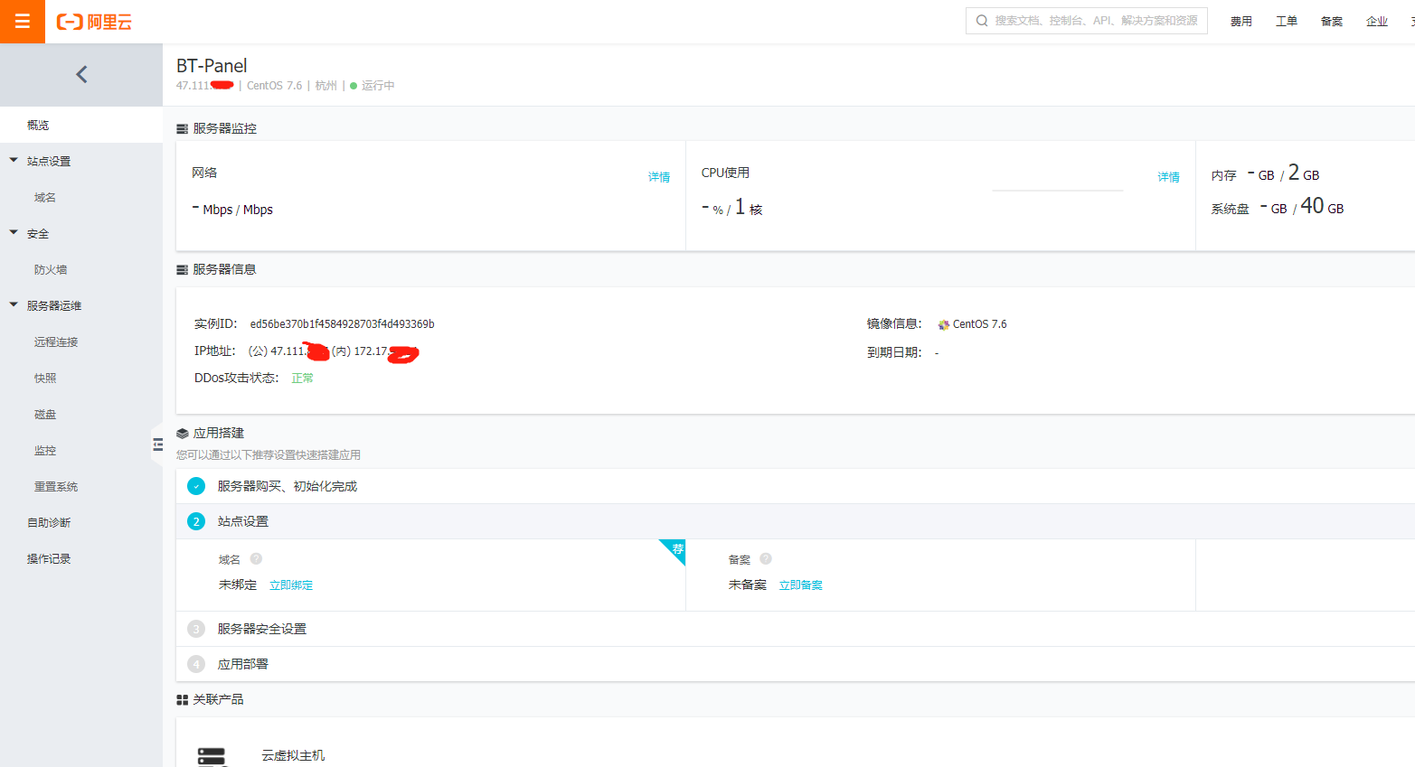
Task: Click the Aliyun logo
Action: tap(94, 22)
